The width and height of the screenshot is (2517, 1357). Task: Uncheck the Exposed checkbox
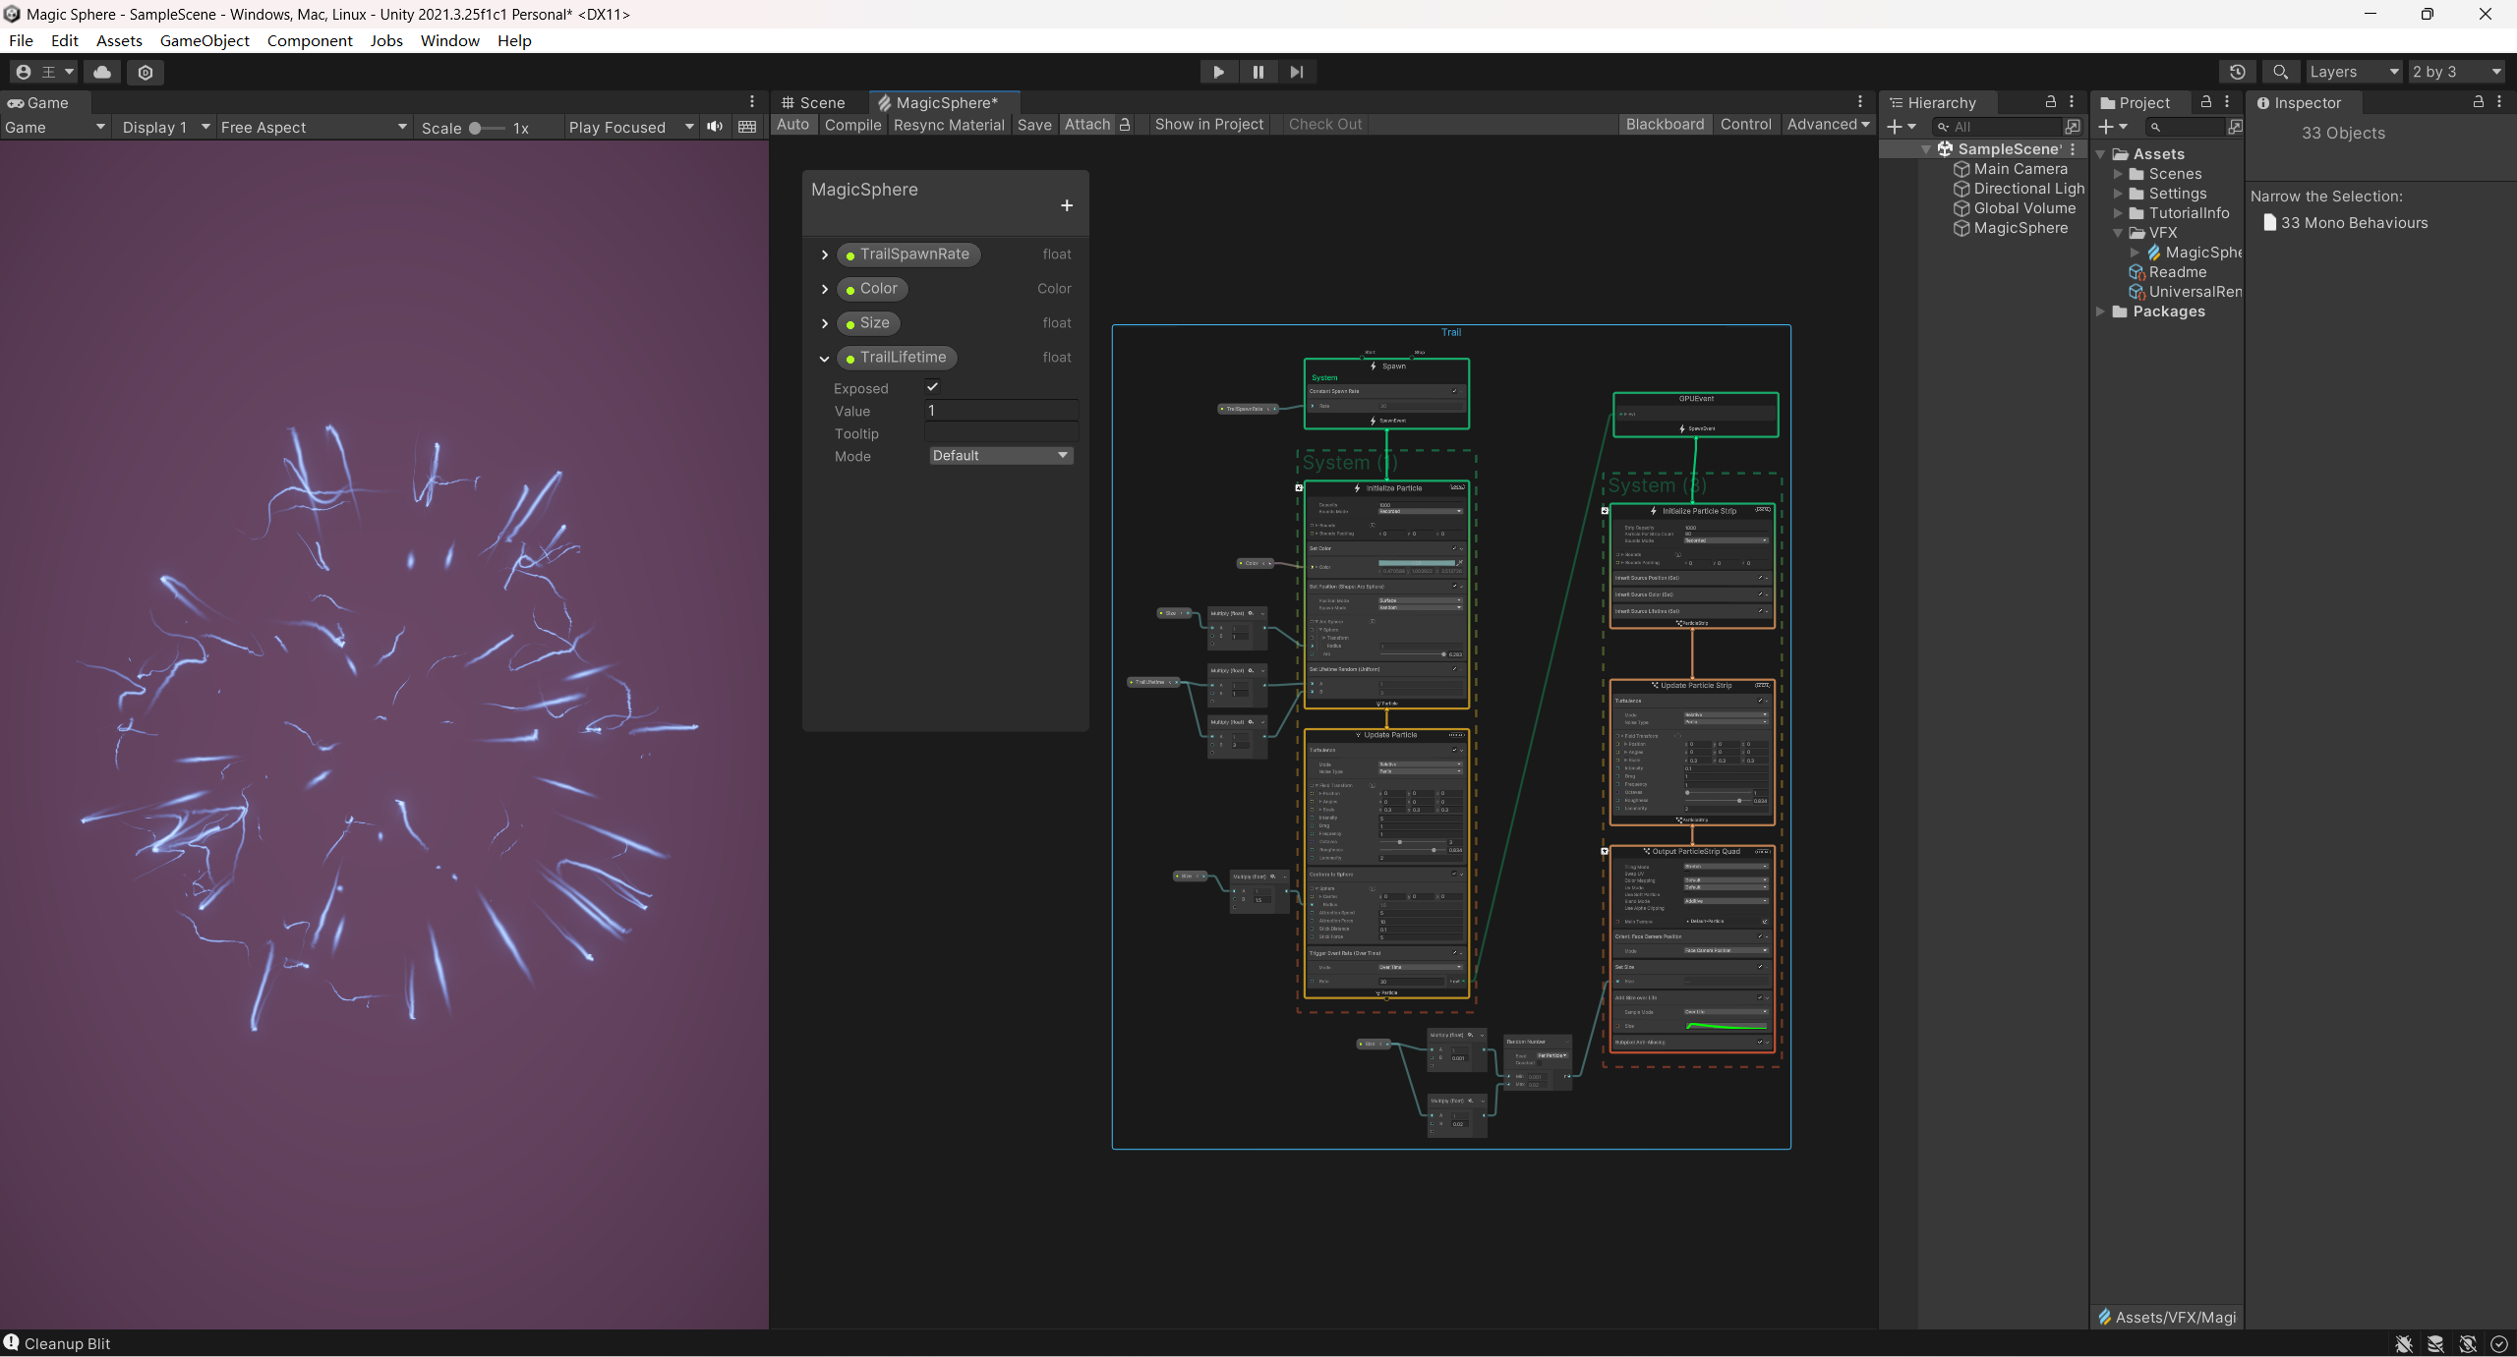[932, 387]
